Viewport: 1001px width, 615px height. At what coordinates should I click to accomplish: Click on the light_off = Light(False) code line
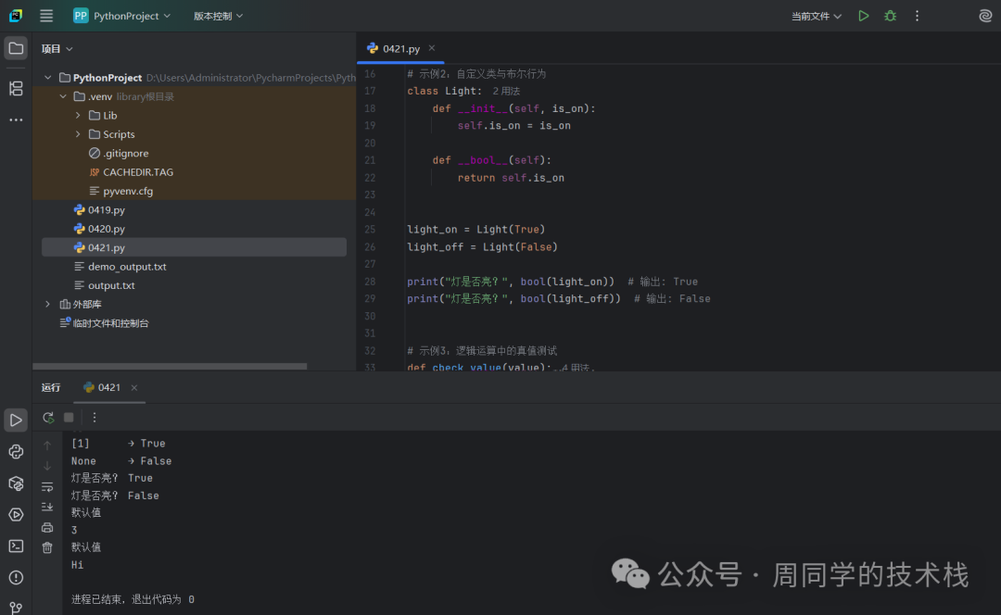[483, 247]
